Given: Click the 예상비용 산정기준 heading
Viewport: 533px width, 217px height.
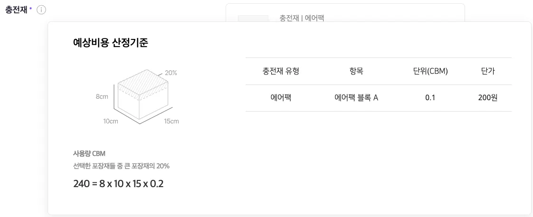Looking at the screenshot, I should (111, 43).
